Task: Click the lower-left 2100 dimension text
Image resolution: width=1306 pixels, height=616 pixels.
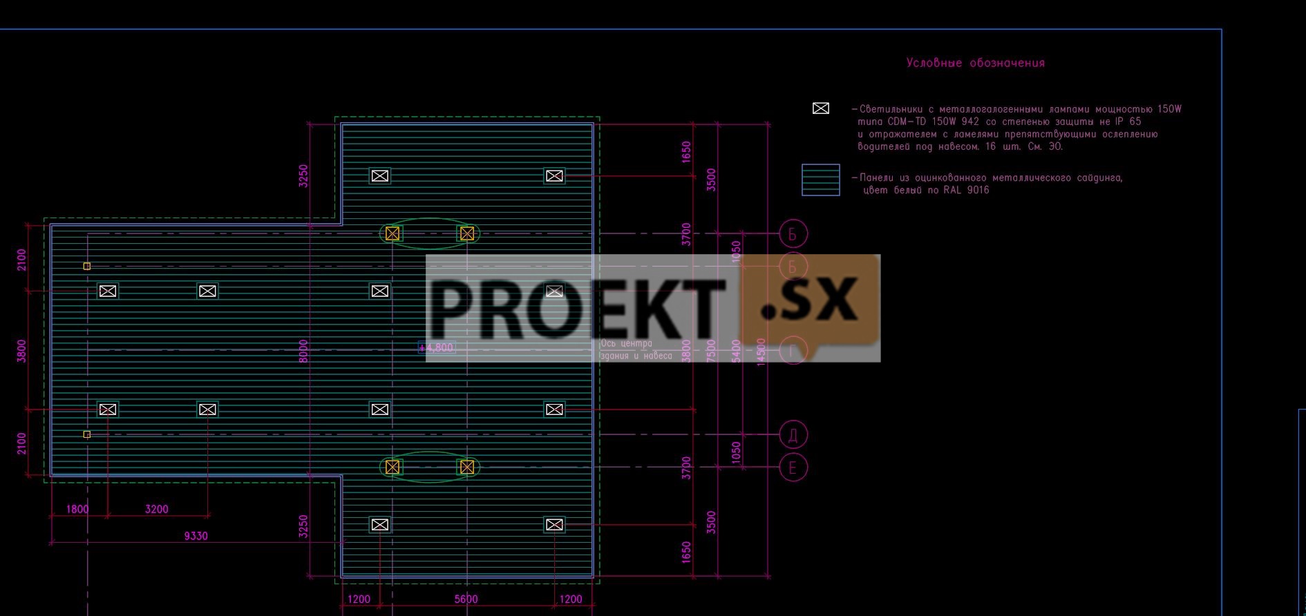Action: click(22, 443)
